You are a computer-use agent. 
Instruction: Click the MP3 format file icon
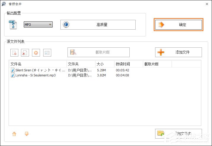(x=13, y=25)
